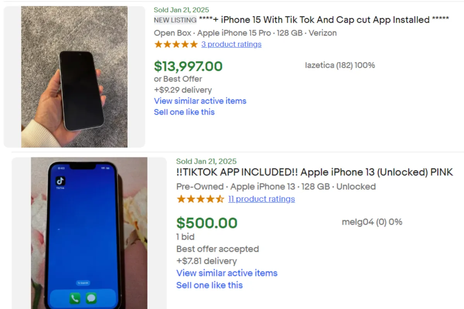Click the Messages app icon in the photo
Screen dimensions: 464x309
92,298
